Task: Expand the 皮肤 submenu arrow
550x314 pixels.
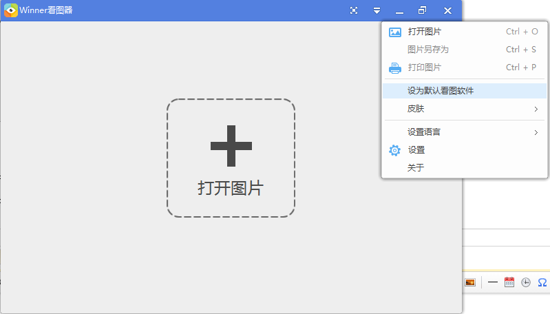Action: click(x=536, y=109)
